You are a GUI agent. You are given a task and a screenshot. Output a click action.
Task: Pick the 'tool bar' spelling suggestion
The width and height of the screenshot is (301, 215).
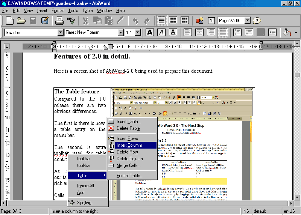(x=87, y=159)
